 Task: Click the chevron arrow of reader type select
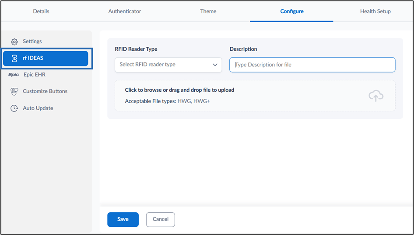pos(215,65)
